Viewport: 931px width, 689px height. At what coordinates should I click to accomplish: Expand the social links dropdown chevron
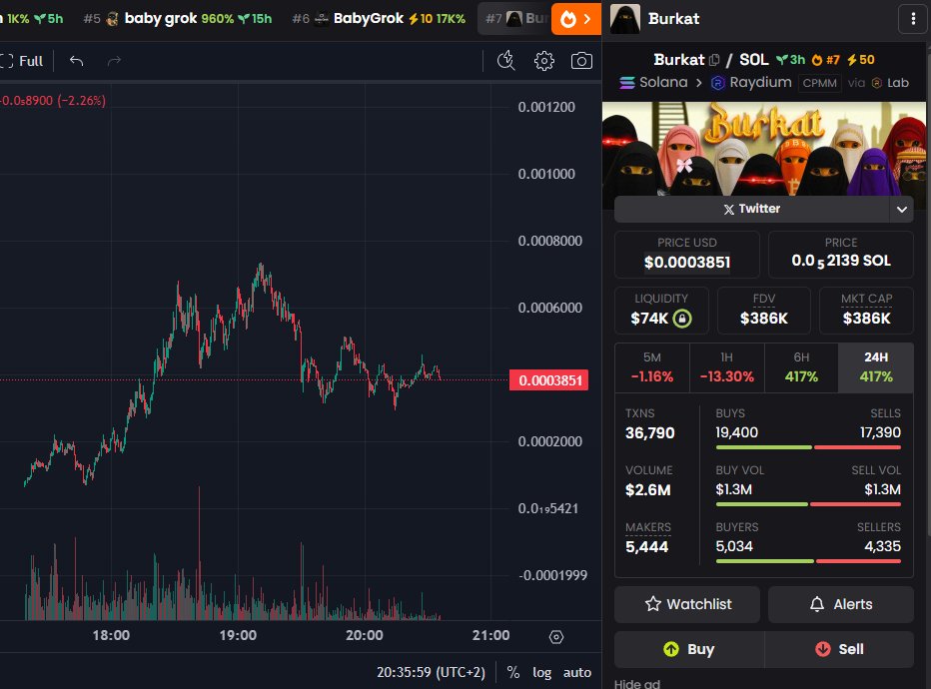(x=902, y=209)
